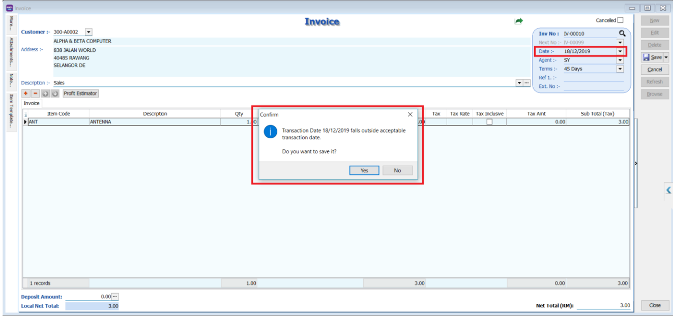673x316 pixels.
Task: Select the Invoice detail tab
Action: (32, 103)
